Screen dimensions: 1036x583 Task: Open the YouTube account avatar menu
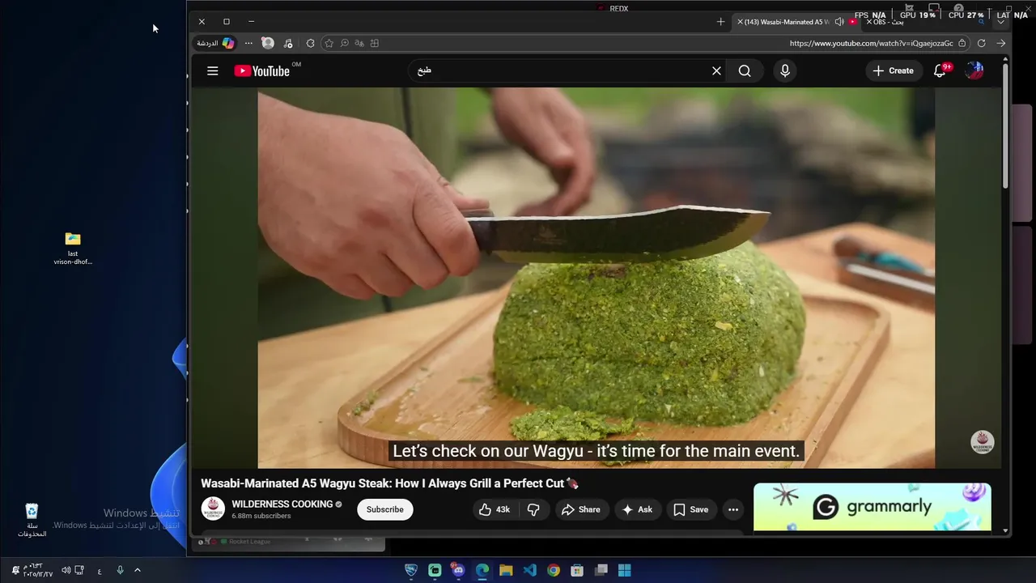tap(974, 70)
